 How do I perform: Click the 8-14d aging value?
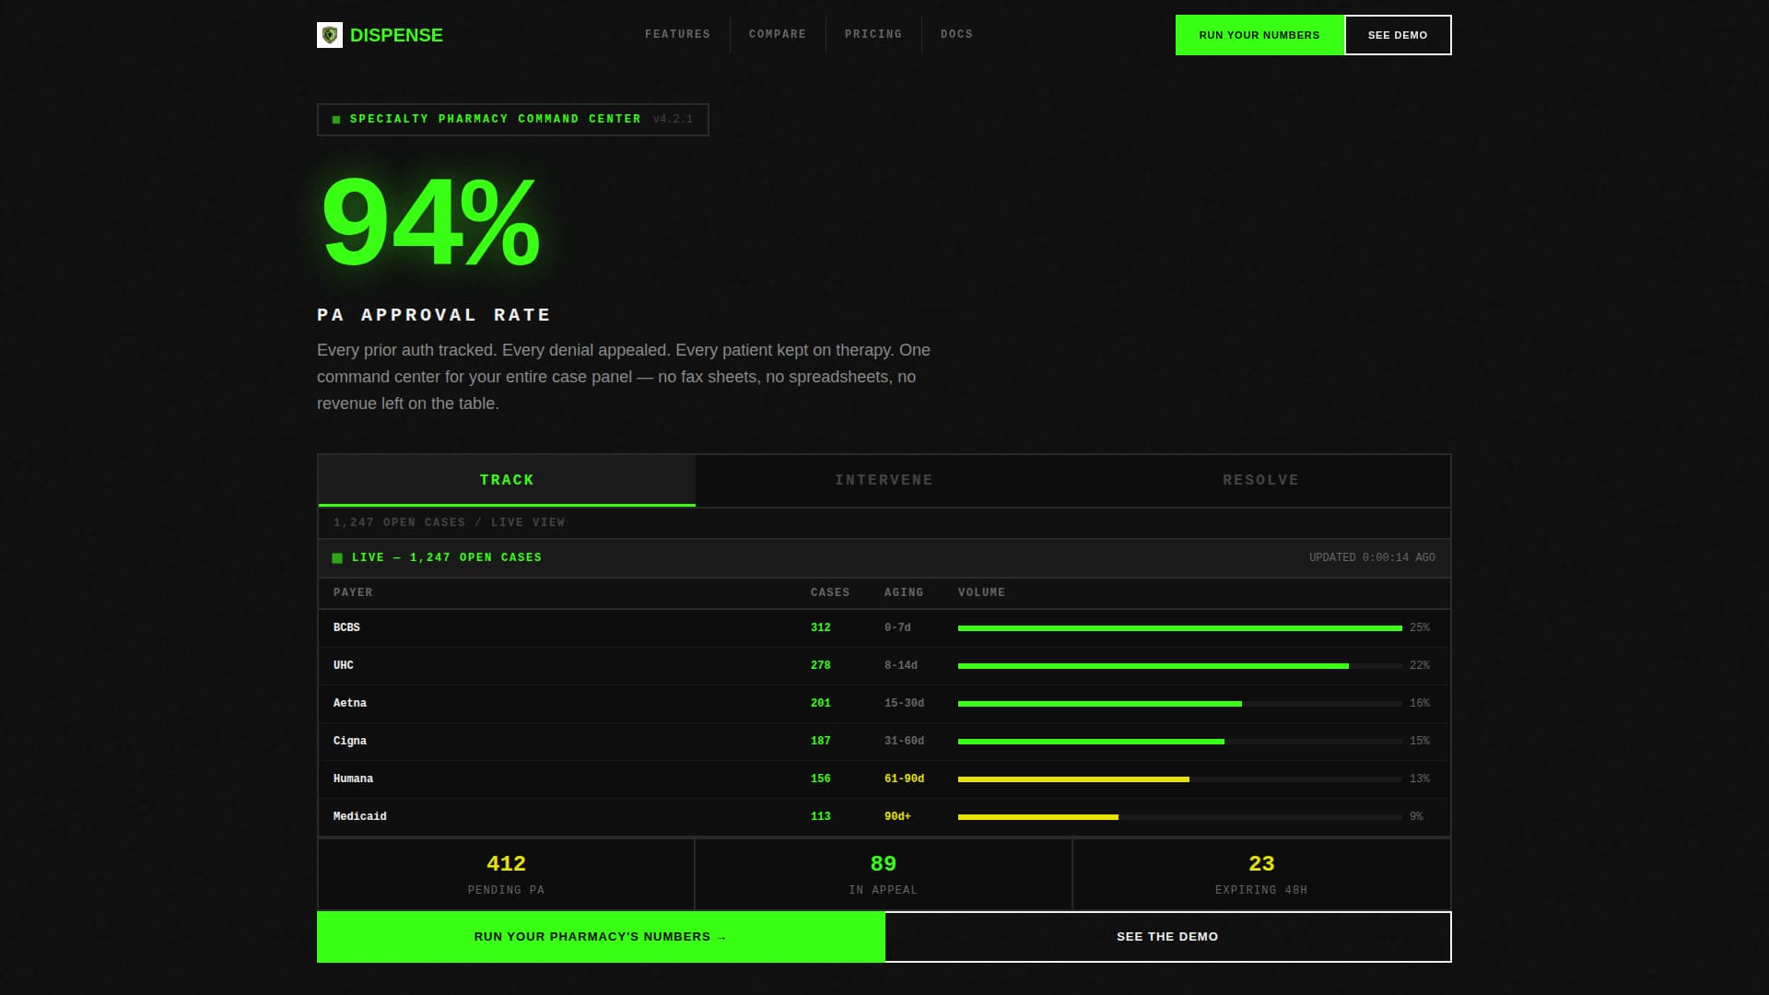point(901,665)
